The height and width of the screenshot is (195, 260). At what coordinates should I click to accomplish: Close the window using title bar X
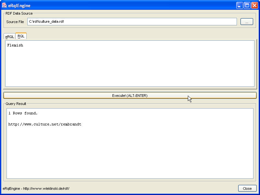[x=254, y=6]
